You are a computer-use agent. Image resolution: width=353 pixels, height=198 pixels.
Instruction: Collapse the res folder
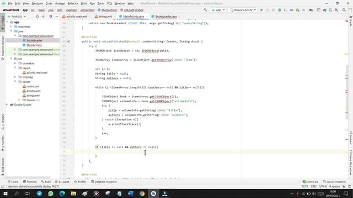pyautogui.click(x=11, y=59)
